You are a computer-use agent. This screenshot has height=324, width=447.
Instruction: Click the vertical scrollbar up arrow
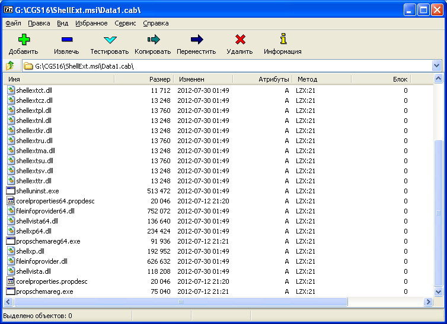pos(438,79)
